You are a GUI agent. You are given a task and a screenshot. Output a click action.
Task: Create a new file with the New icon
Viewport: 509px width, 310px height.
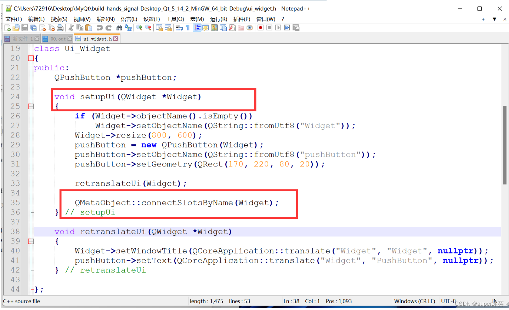tap(7, 28)
